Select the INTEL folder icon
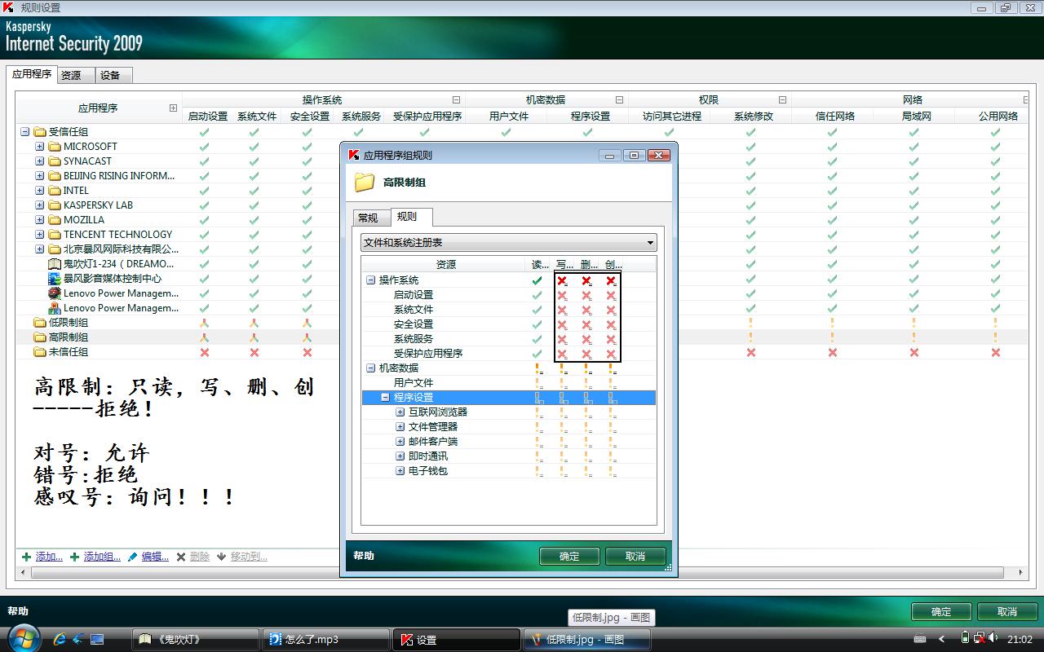 pos(55,191)
